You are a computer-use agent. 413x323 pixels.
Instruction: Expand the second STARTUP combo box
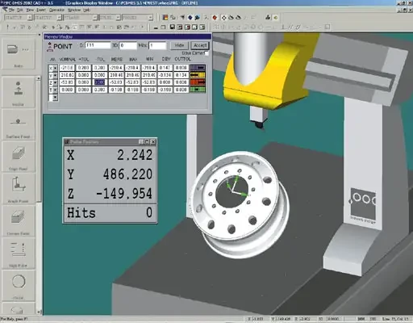pos(59,18)
